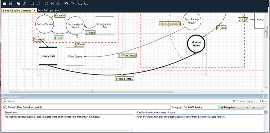Save the threat model
Image resolution: width=270 pixels, height=133 pixels.
(x=10, y=3)
